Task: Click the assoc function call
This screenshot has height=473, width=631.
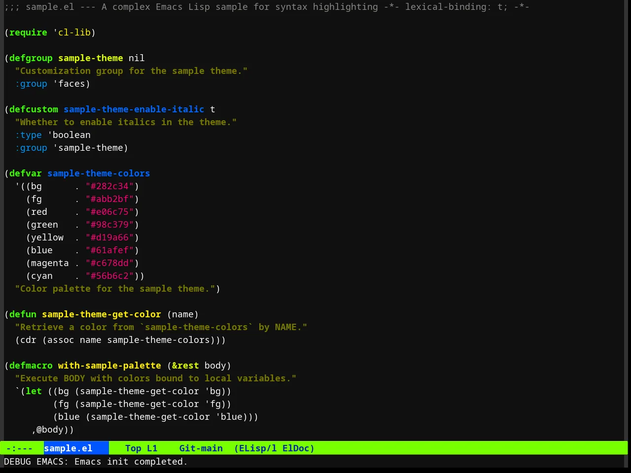Action: [61, 340]
